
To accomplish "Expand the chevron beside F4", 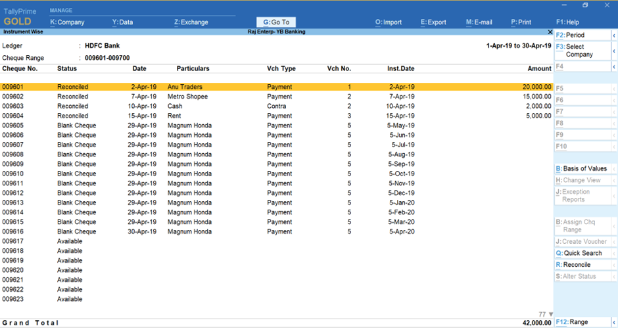I will [x=614, y=66].
